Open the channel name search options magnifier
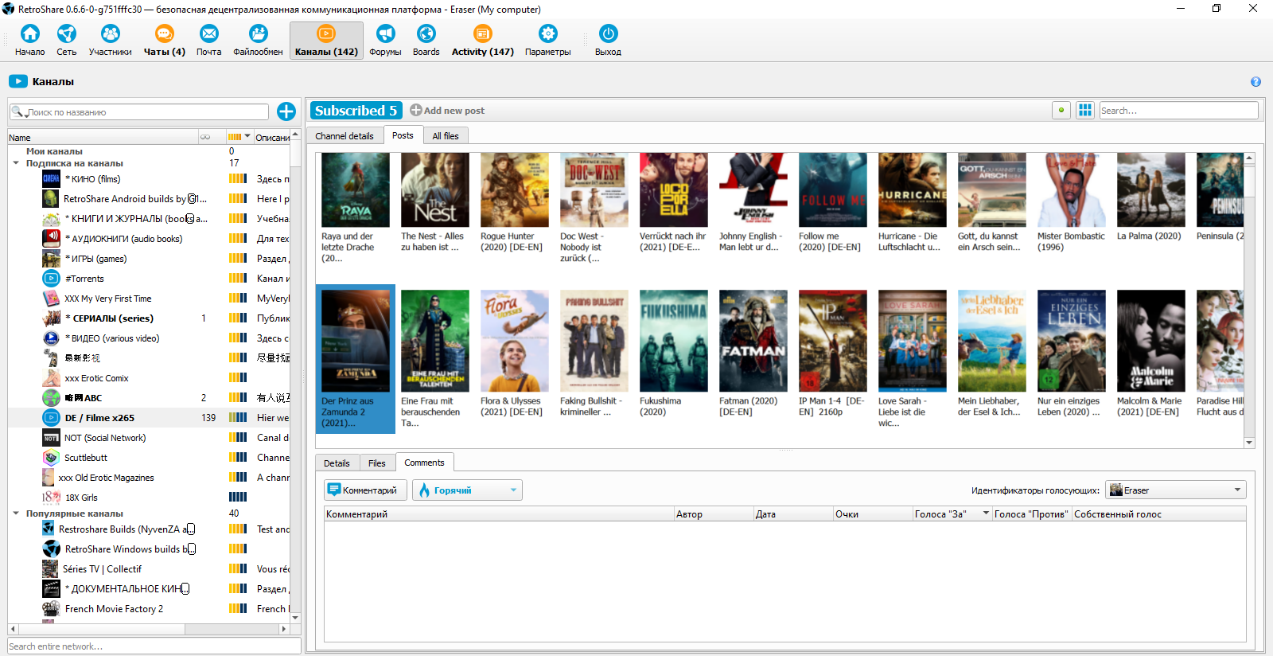The height and width of the screenshot is (656, 1273). (18, 112)
